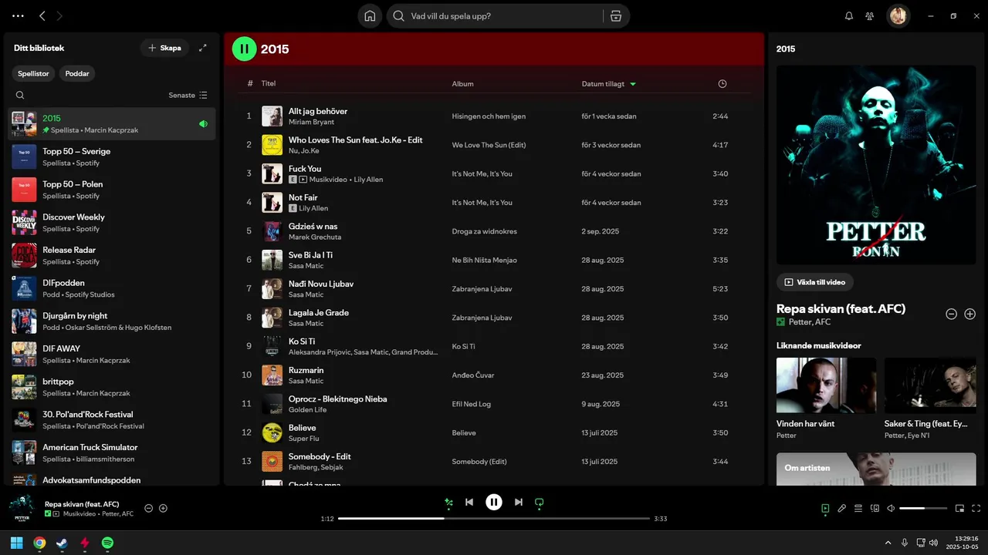Open the Senaste sort dropdown
988x555 pixels.
coord(188,95)
